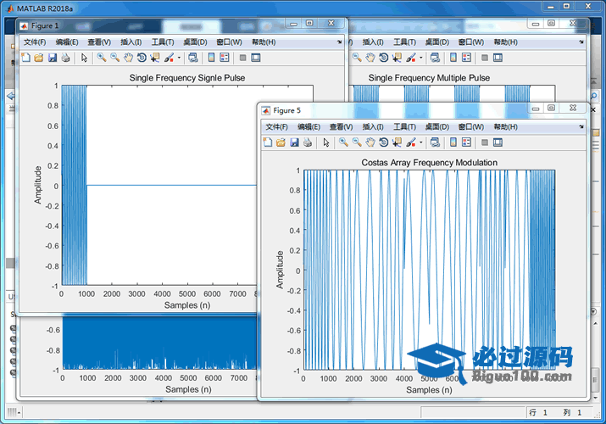Toggle Edit Plot arrow in Figure 1 toolbar
Image resolution: width=606 pixels, height=424 pixels.
pyautogui.click(x=84, y=58)
